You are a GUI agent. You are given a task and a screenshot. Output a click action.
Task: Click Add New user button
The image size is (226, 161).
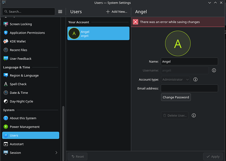point(117,12)
